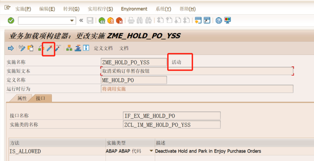
Task: Open the SAP window menu icon
Action: click(x=7, y=8)
